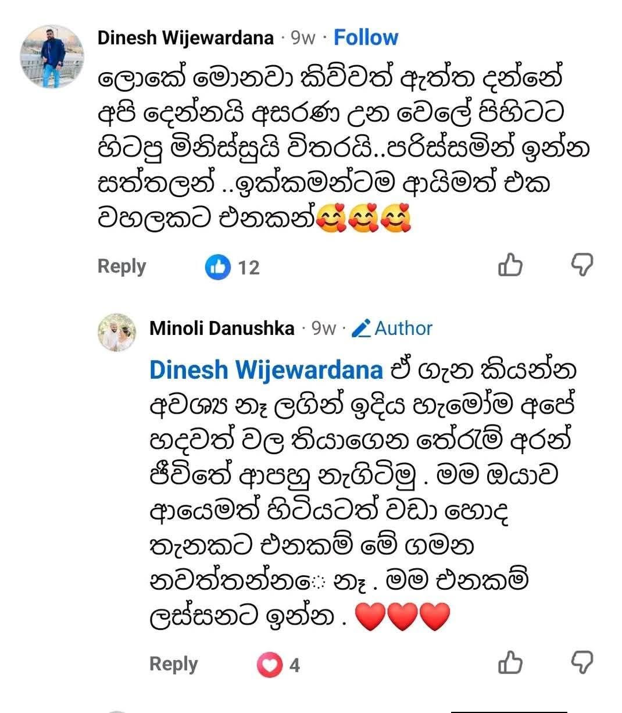View the 4 heart reactions on Minoli's reply
The image size is (622, 713).
(x=278, y=665)
